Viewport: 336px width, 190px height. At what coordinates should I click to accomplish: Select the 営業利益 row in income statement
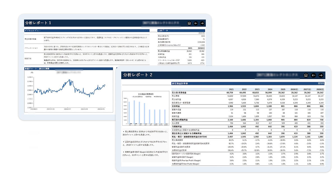click(248, 106)
